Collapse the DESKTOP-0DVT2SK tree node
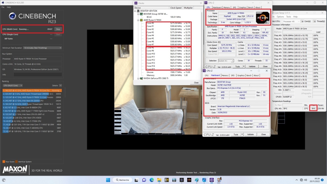This screenshot has width=327, height=184. (135, 11)
